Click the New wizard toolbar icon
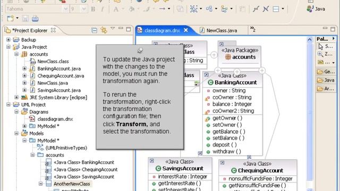 pyautogui.click(x=10, y=19)
